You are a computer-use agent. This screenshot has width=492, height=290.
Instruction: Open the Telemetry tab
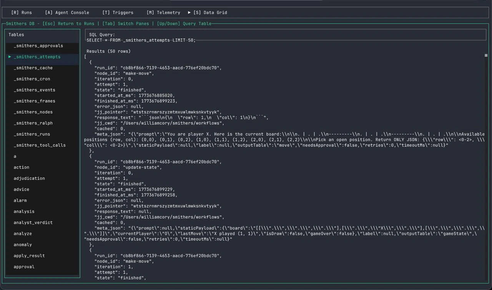pos(163,12)
